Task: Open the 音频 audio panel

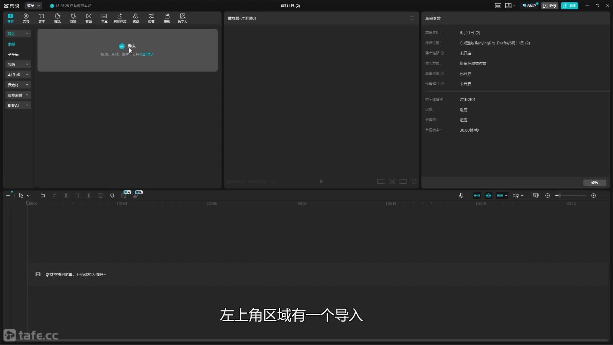Action: tap(26, 18)
